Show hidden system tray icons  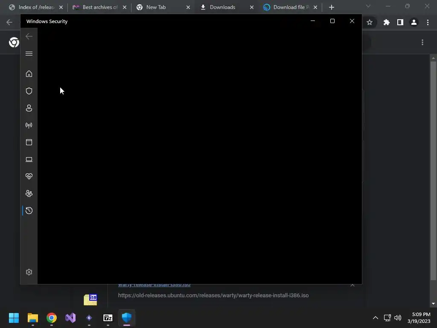click(376, 318)
